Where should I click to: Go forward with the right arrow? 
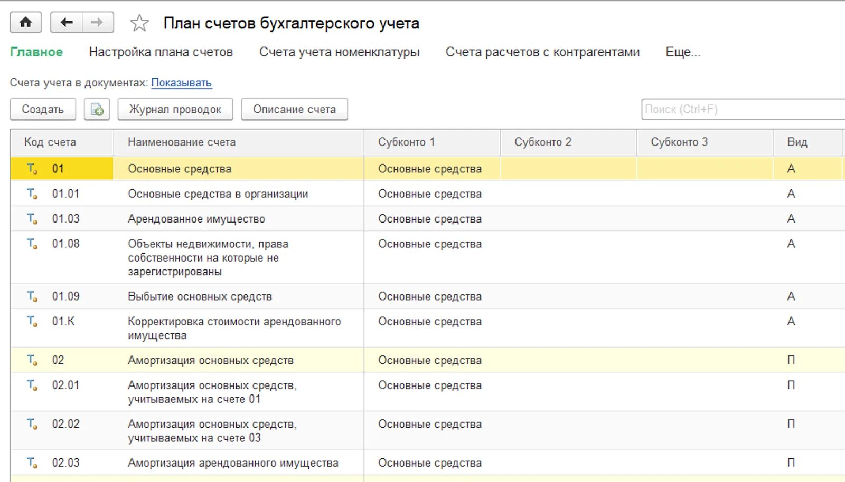(97, 23)
